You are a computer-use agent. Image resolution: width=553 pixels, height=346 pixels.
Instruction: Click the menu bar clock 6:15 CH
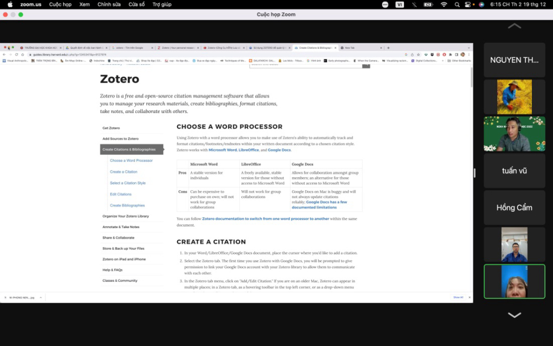(518, 4)
